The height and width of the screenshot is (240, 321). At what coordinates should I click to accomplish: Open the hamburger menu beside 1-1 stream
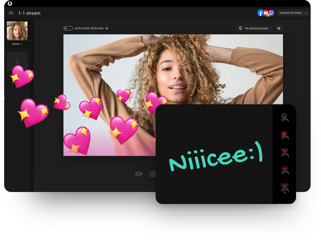(x=11, y=13)
